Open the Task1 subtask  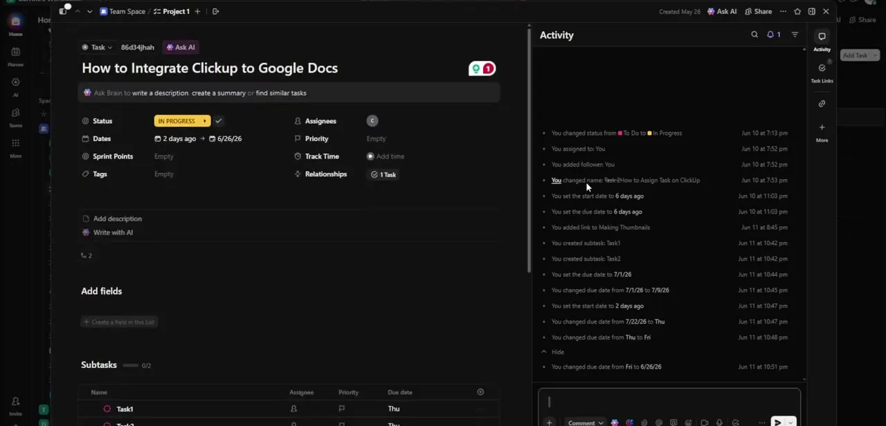pyautogui.click(x=125, y=409)
